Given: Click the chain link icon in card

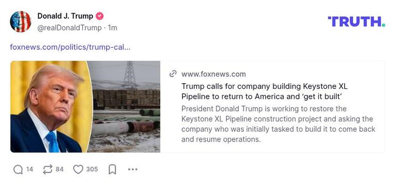Looking at the screenshot, I should point(173,74).
